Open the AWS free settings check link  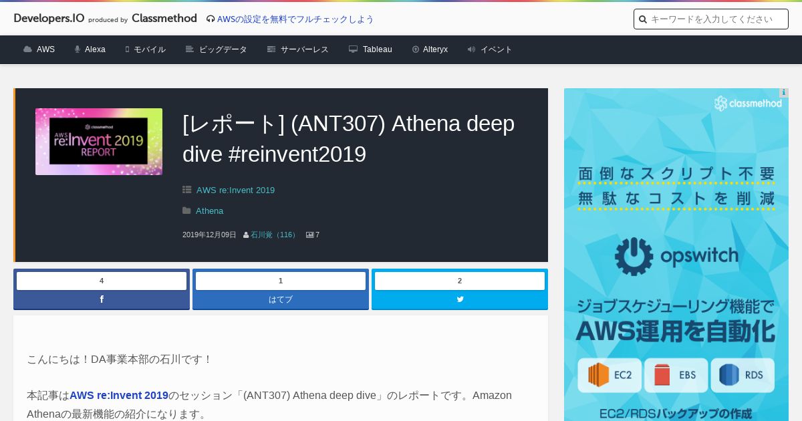(x=295, y=19)
